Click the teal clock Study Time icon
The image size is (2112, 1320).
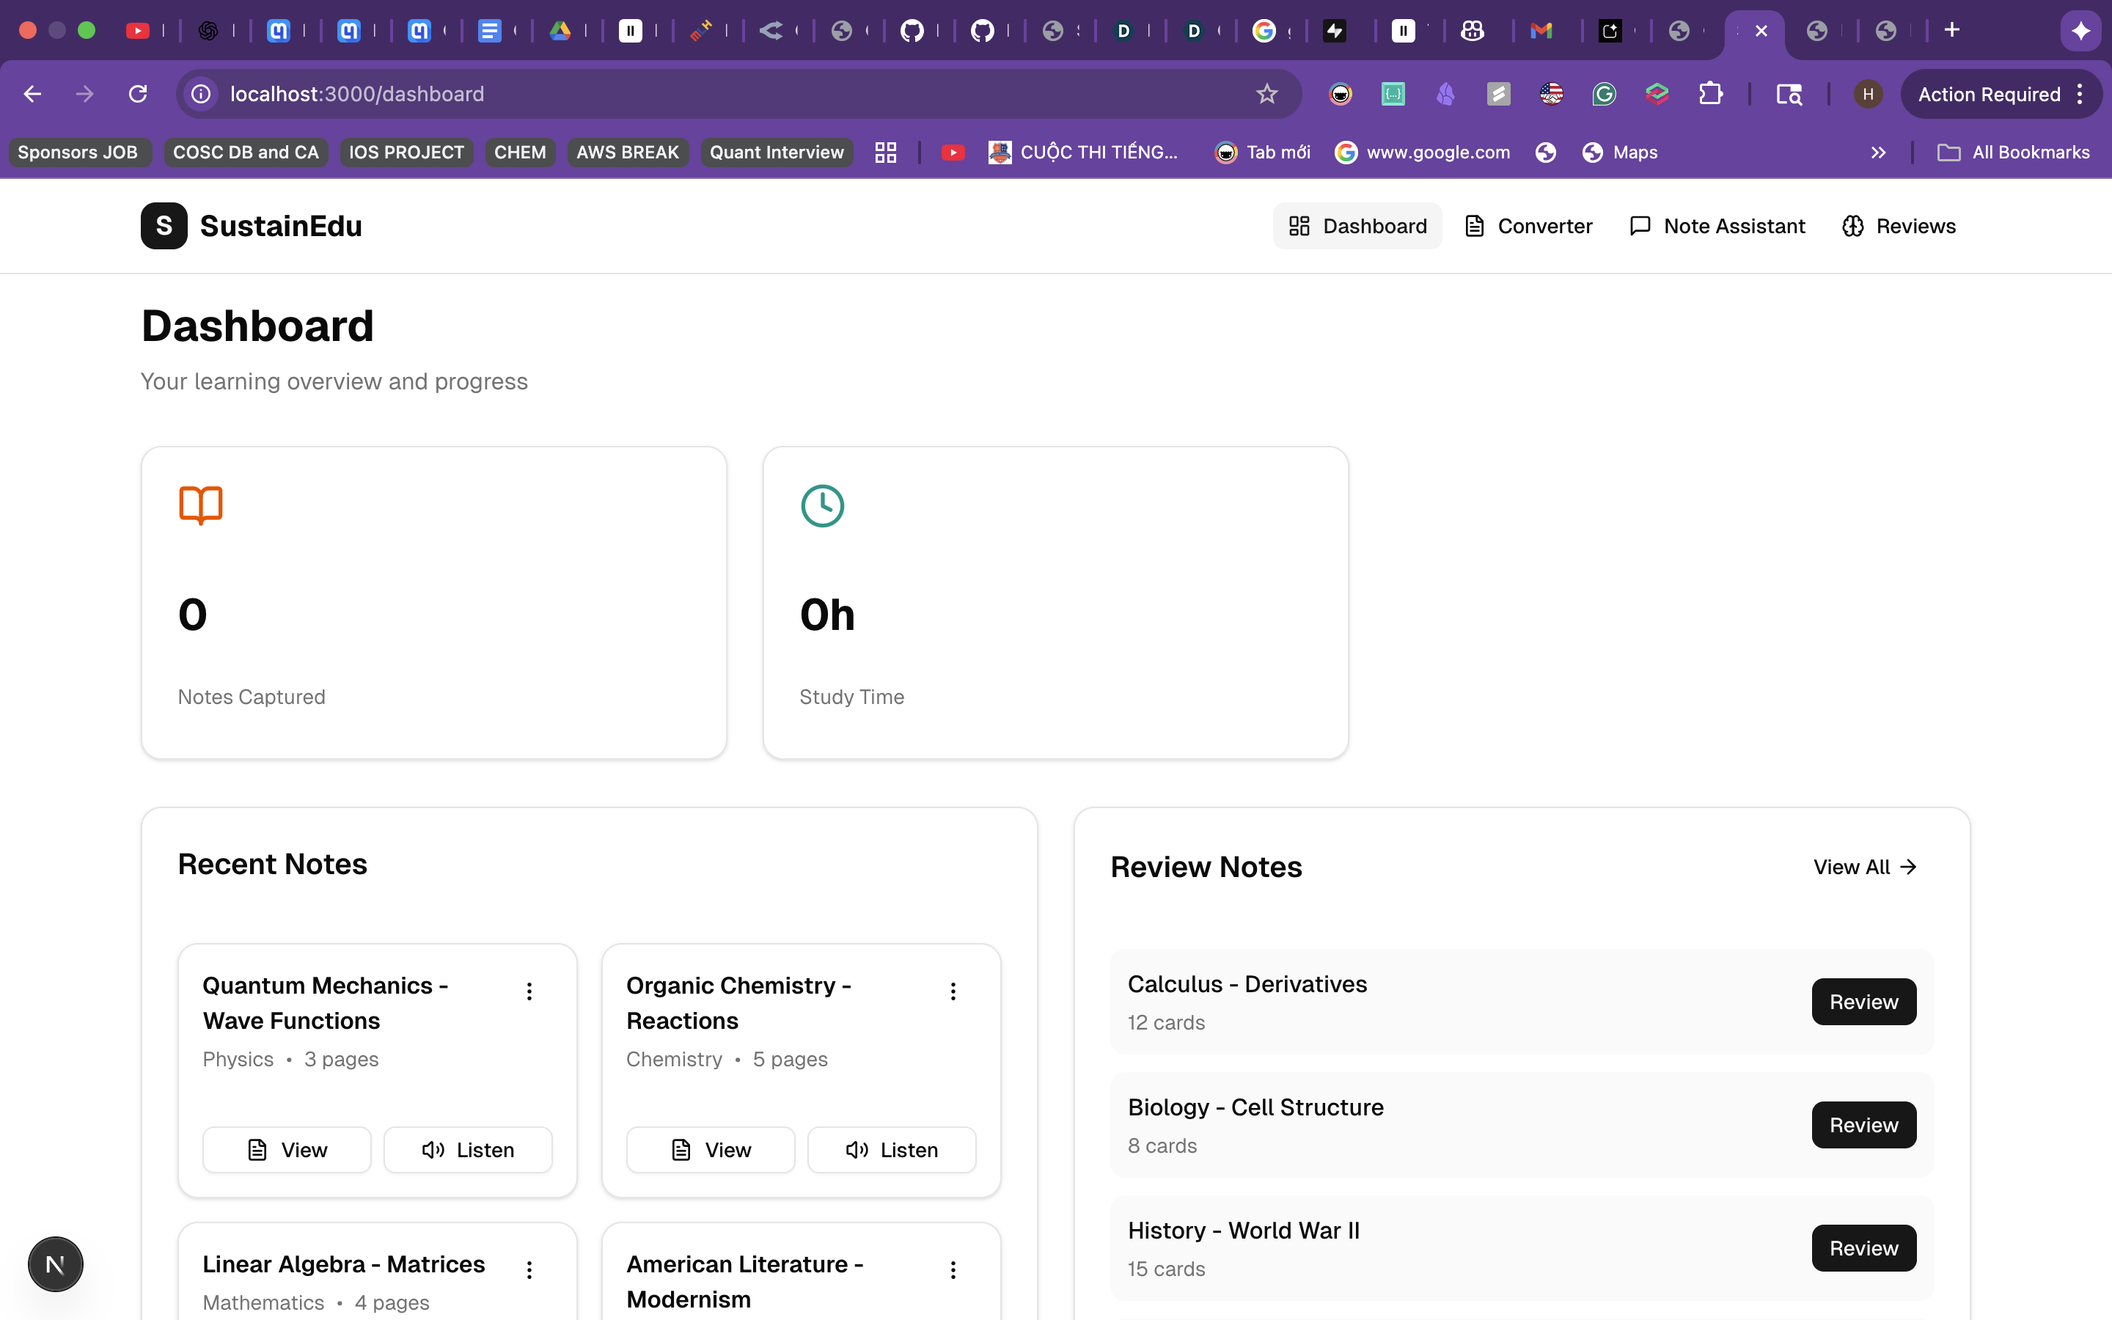click(822, 505)
